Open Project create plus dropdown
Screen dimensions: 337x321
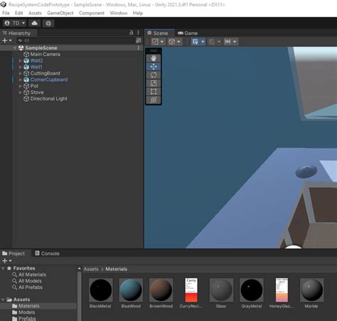tap(6, 261)
